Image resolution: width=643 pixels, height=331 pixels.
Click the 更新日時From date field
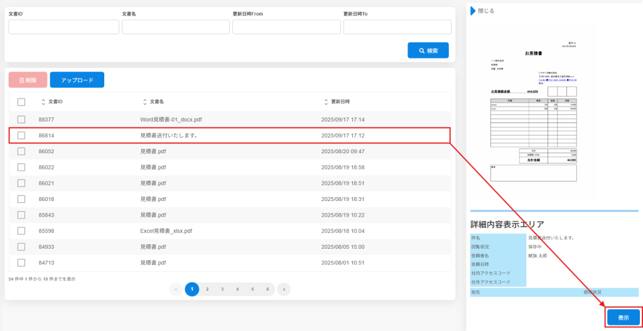(x=286, y=27)
